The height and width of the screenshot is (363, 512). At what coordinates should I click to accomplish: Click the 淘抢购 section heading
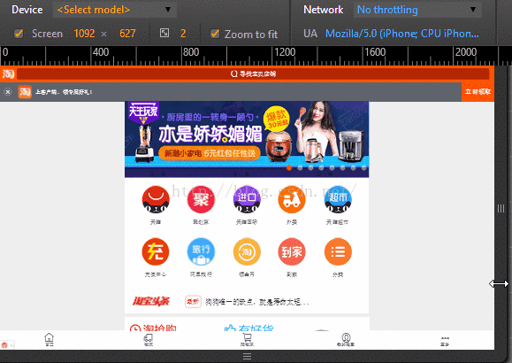(153, 328)
